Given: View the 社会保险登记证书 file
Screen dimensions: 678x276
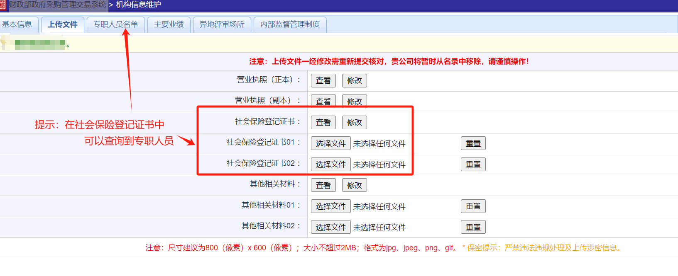Looking at the screenshot, I should pyautogui.click(x=323, y=123).
